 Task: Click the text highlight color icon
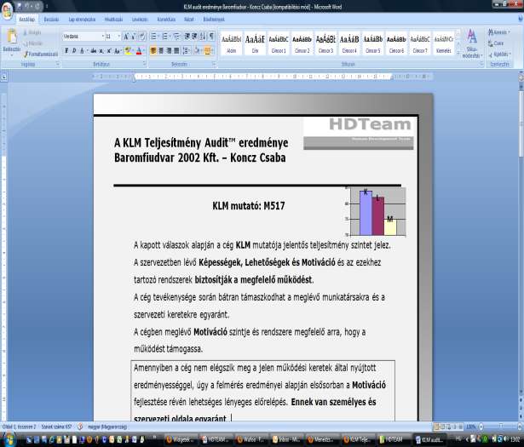coord(127,51)
